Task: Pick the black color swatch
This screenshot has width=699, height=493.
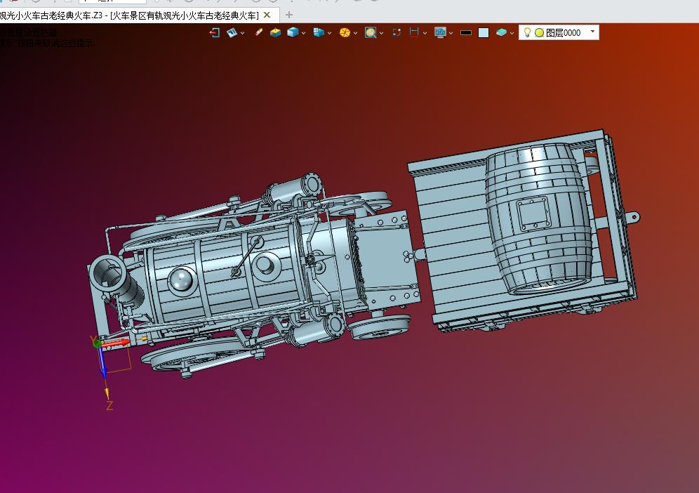Action: pos(466,32)
